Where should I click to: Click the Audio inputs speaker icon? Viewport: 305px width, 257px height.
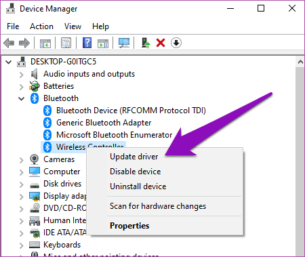34,74
